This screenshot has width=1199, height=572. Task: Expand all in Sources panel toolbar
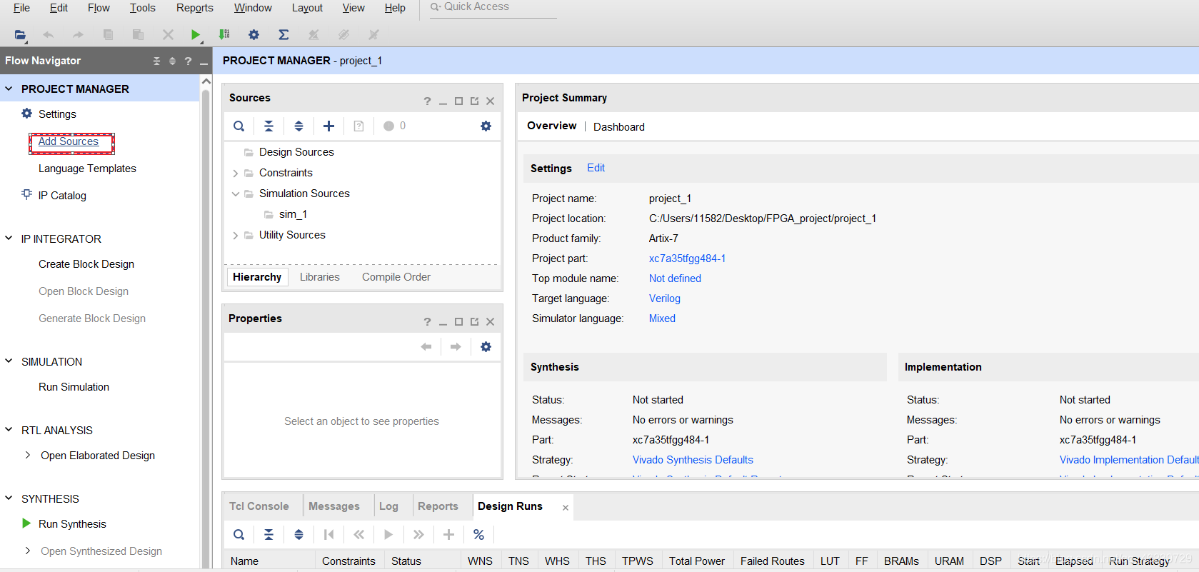(299, 126)
